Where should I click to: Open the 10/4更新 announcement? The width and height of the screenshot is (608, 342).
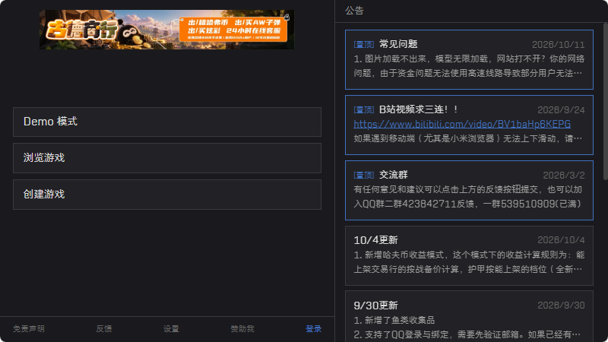tap(469, 255)
